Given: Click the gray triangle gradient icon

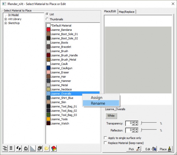Looking at the screenshot, I should pyautogui.click(x=33, y=148).
